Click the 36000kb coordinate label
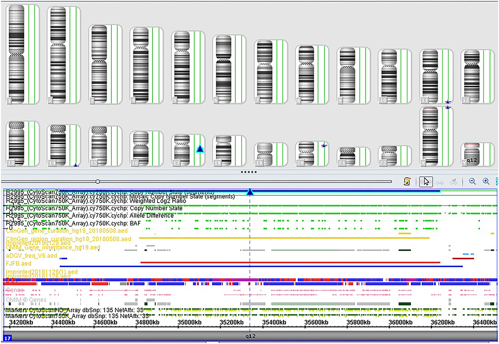Image resolution: width=499 pixels, height=344 pixels. tap(400, 322)
